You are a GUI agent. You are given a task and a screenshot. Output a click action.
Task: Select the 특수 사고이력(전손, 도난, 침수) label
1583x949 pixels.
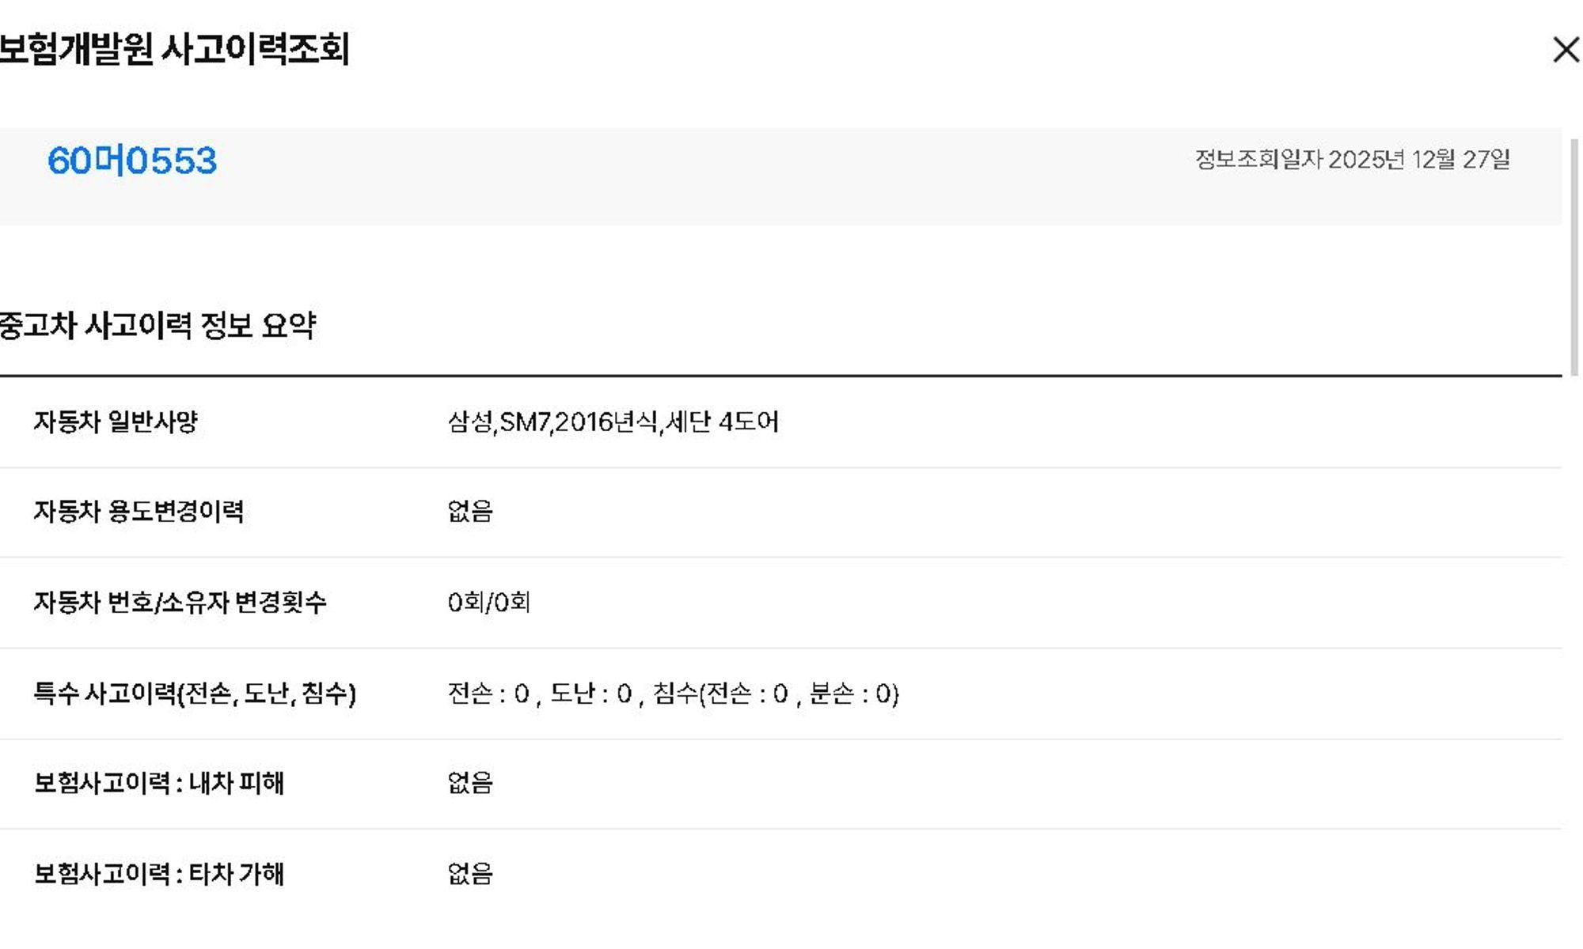[x=195, y=694]
